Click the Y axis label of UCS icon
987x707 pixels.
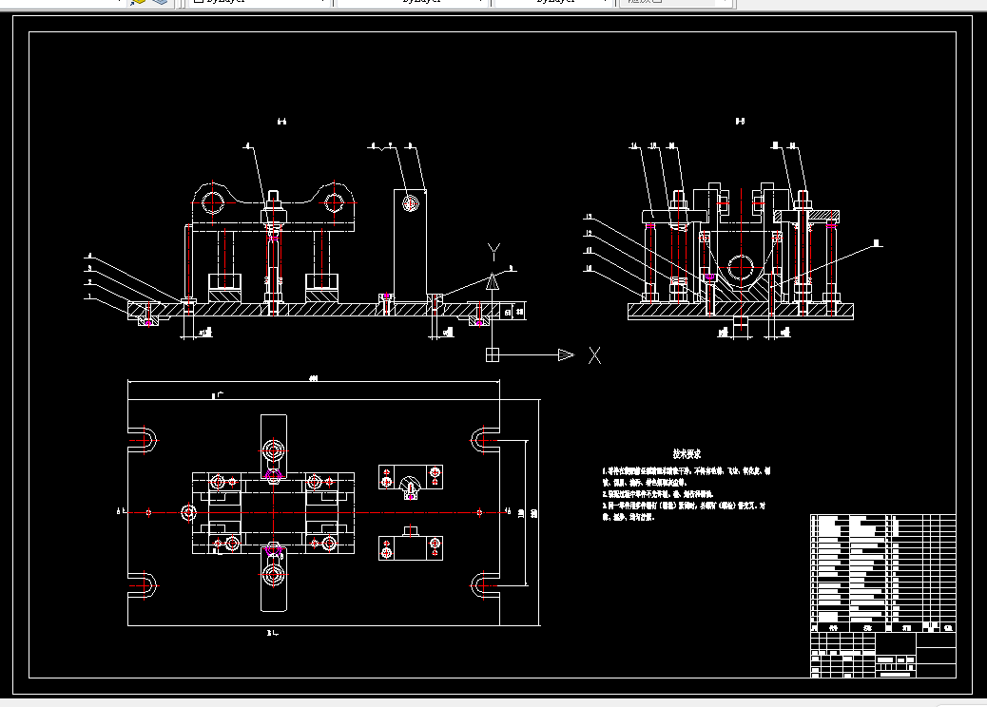pos(493,252)
